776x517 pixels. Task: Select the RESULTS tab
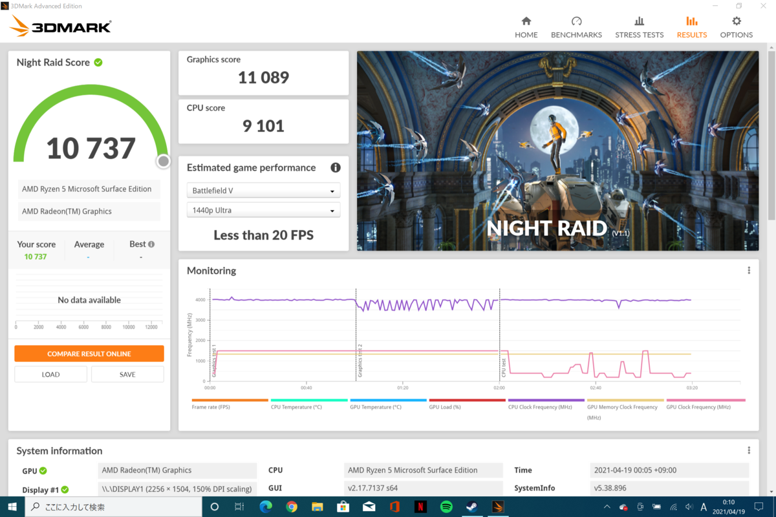(692, 27)
